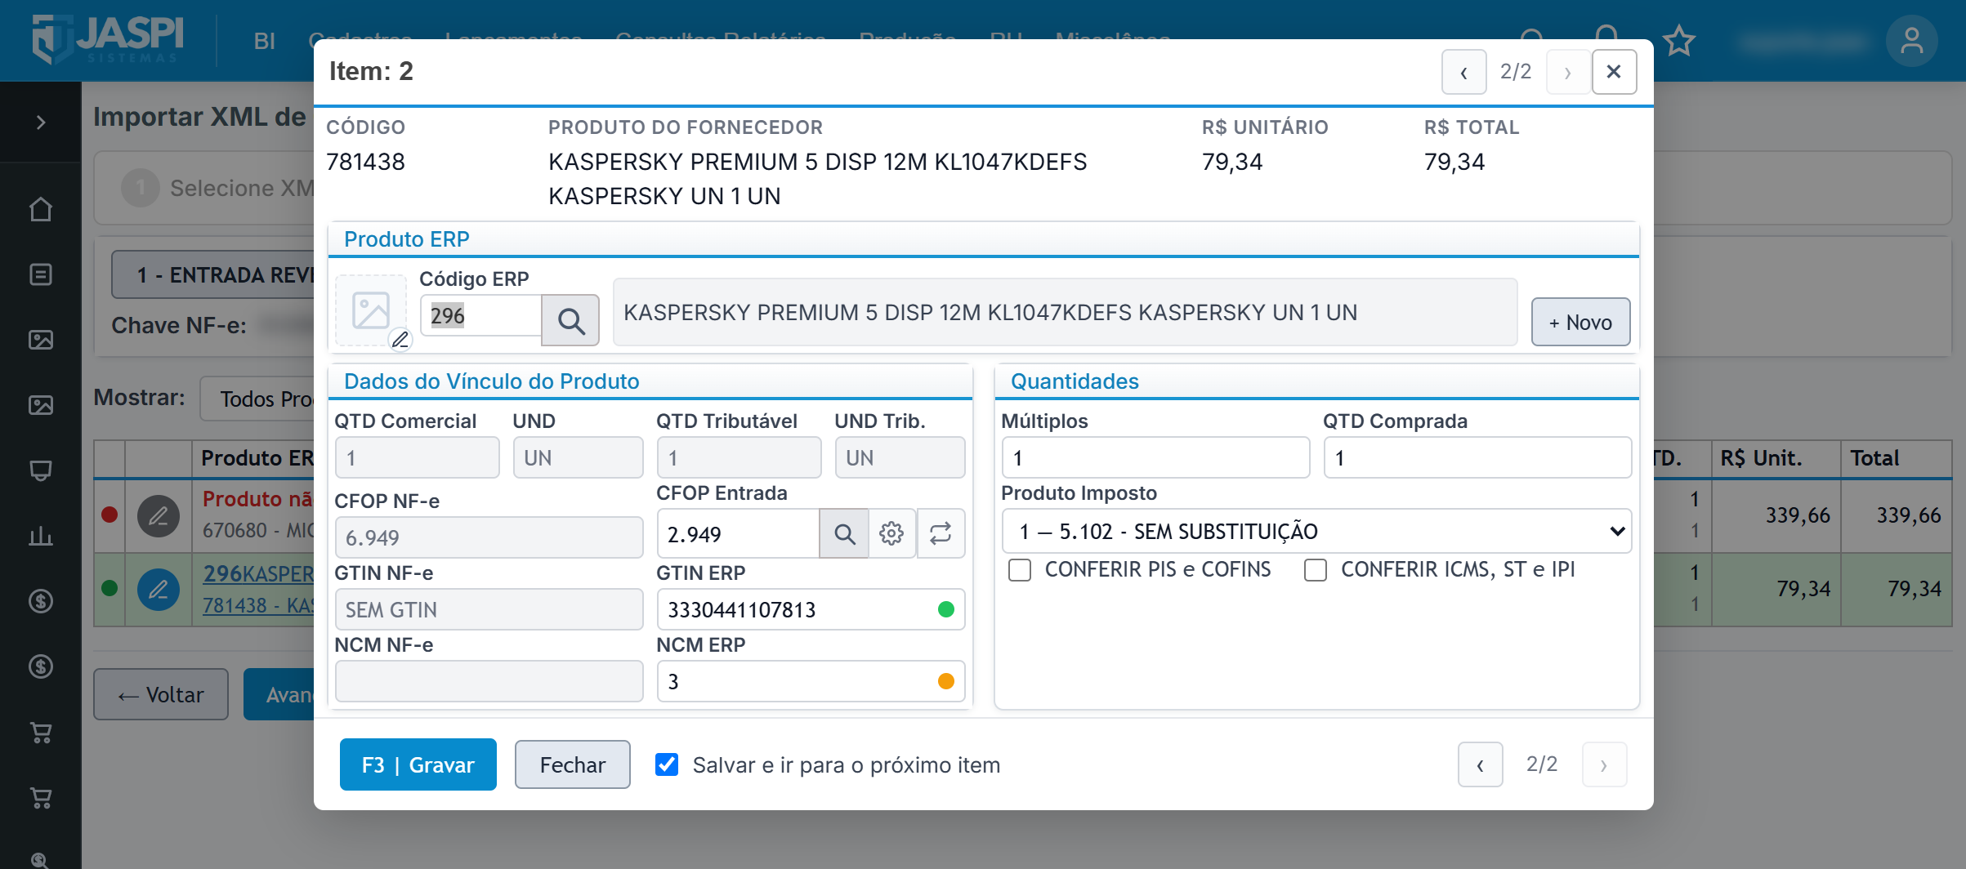Go to previous item via bottom chevron

1480,764
